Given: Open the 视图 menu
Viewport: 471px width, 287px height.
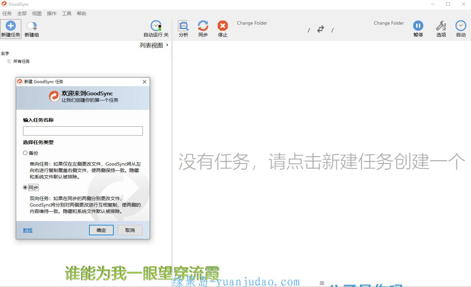Looking at the screenshot, I should pos(37,13).
